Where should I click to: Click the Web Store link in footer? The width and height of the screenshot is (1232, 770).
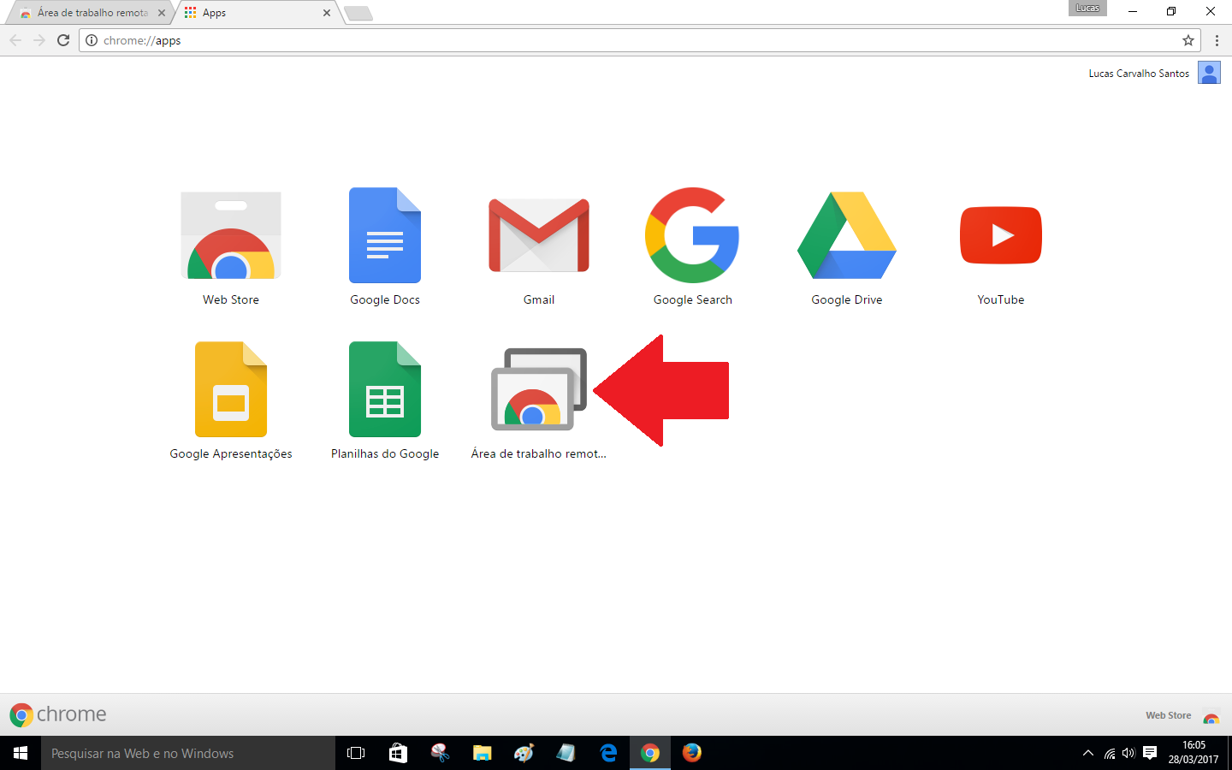tap(1168, 715)
